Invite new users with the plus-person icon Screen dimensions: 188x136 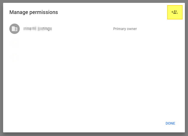[174, 12]
